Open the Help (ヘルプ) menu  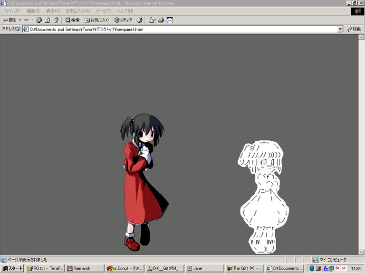click(125, 11)
